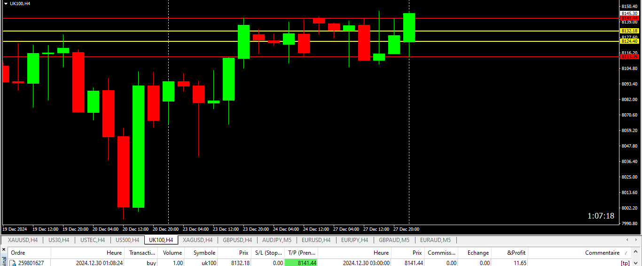Switch to the GBPUSD,H4 chart tab
642x266 pixels.
point(236,240)
